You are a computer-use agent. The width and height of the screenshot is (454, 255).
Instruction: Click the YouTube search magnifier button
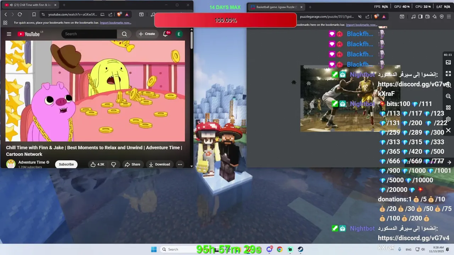[124, 34]
